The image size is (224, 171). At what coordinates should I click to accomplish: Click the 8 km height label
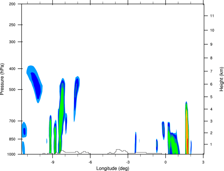(x=211, y=58)
